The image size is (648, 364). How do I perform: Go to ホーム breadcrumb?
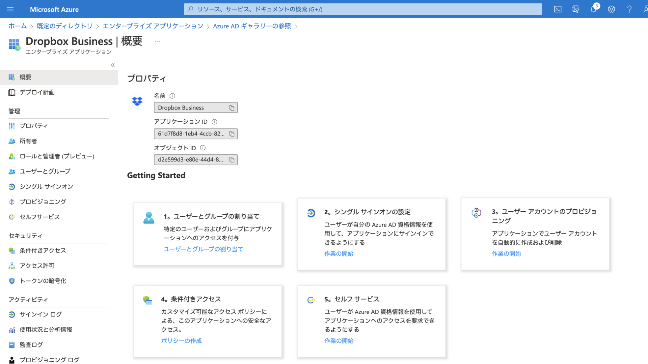click(18, 26)
